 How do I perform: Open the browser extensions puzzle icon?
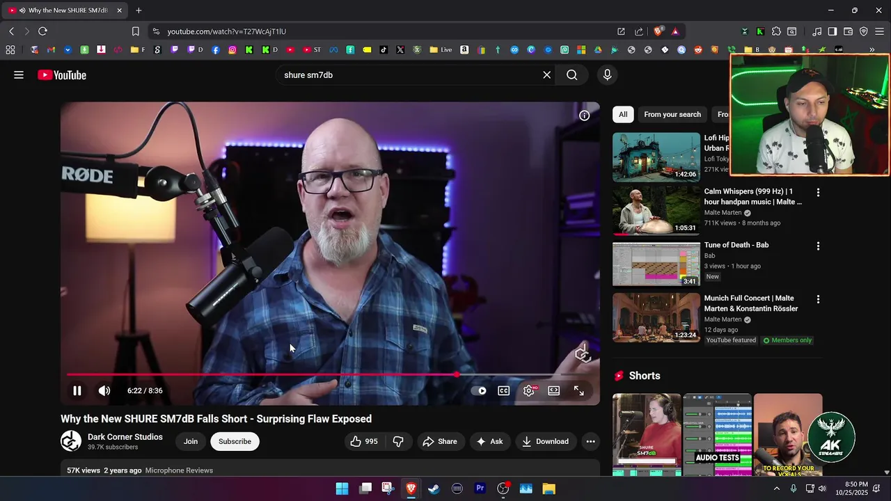point(776,31)
